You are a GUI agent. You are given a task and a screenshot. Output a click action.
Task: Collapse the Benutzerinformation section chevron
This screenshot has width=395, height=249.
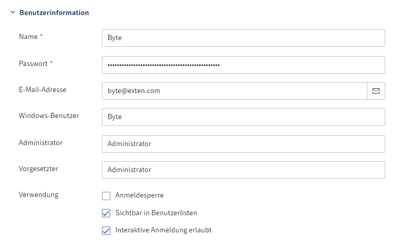coord(13,12)
